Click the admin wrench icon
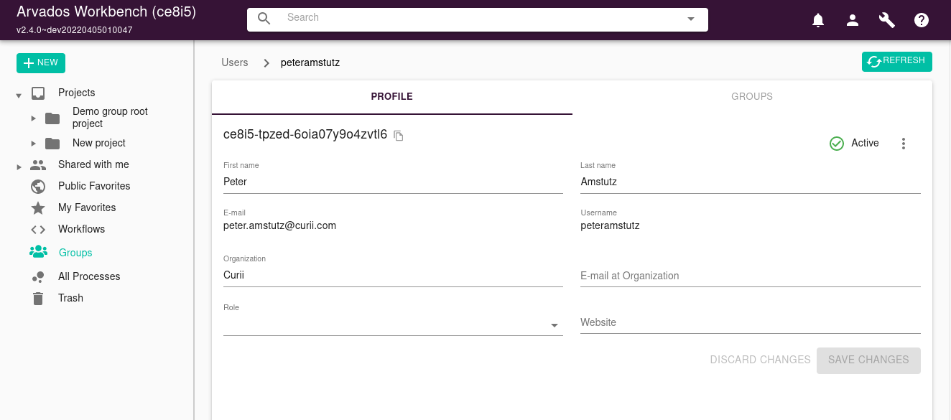 [x=887, y=20]
